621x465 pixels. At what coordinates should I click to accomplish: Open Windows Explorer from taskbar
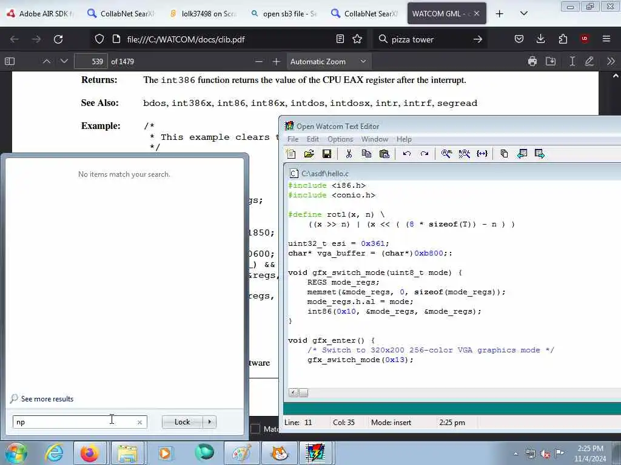pyautogui.click(x=127, y=453)
